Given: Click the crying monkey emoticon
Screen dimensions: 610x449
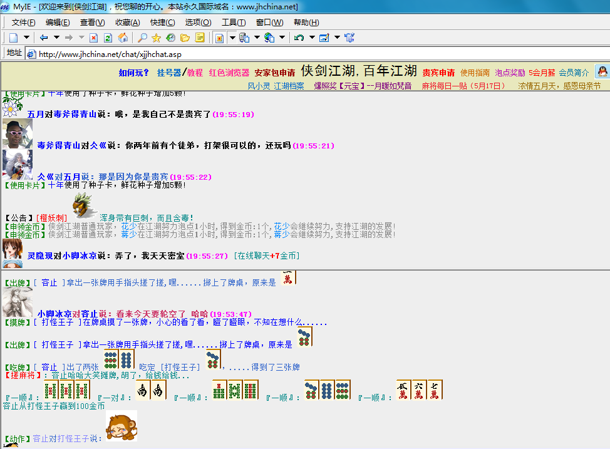Looking at the screenshot, I should [121, 426].
